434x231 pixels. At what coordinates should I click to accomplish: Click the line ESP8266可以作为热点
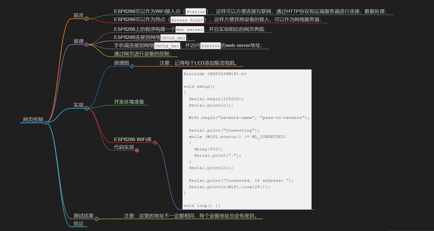click(218, 20)
